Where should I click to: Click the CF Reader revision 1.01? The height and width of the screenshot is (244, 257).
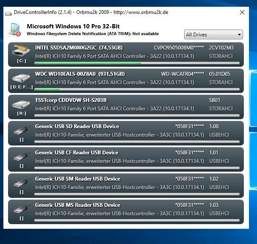pos(214,153)
